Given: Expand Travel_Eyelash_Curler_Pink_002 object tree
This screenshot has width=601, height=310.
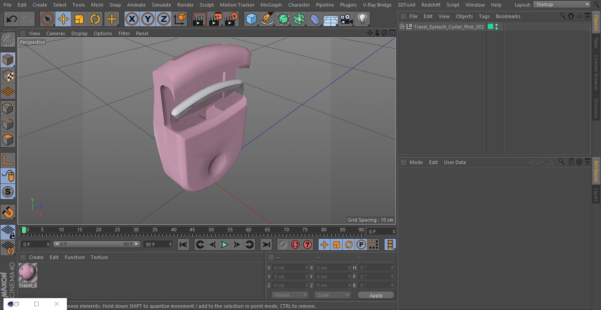Looking at the screenshot, I should click(x=402, y=27).
